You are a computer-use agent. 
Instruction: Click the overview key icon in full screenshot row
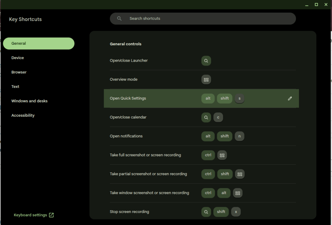coord(222,155)
